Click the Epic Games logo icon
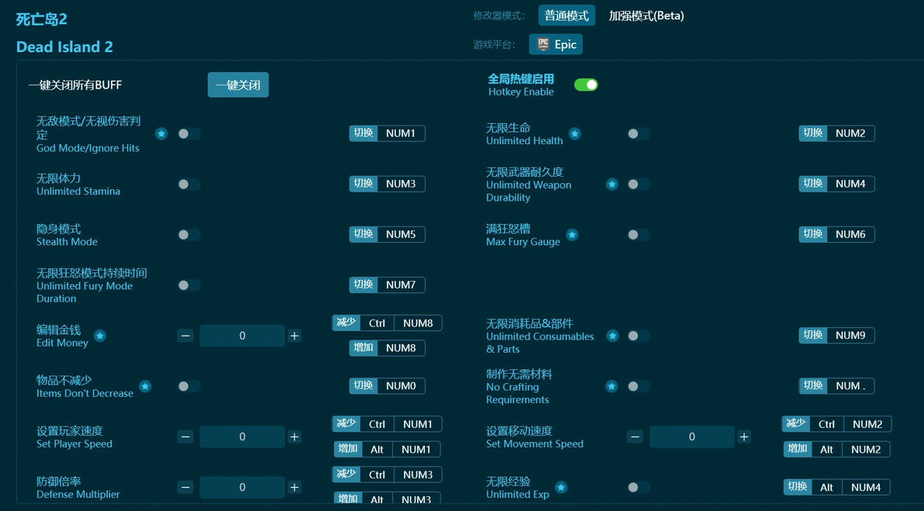 [x=543, y=44]
